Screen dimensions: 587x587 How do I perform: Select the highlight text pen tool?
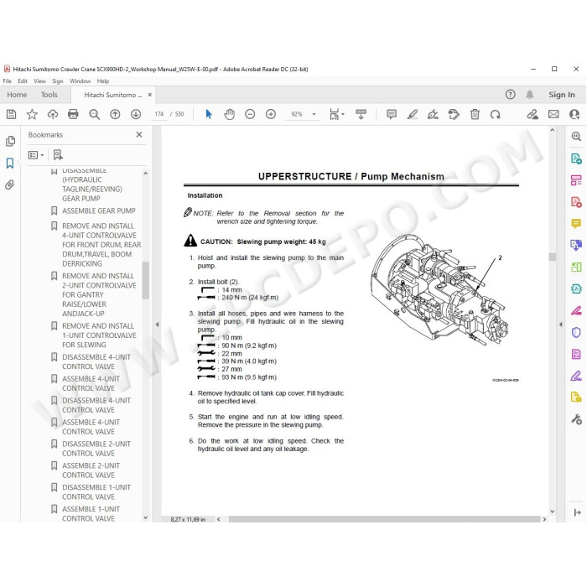[413, 114]
